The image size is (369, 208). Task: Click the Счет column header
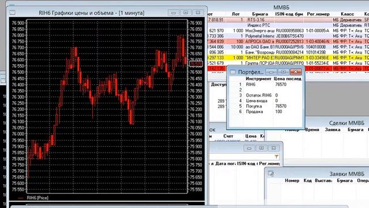coord(228,136)
